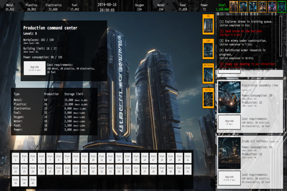Click the first portrait icon in top bar
This screenshot has height=191, width=287.
tap(234, 6)
